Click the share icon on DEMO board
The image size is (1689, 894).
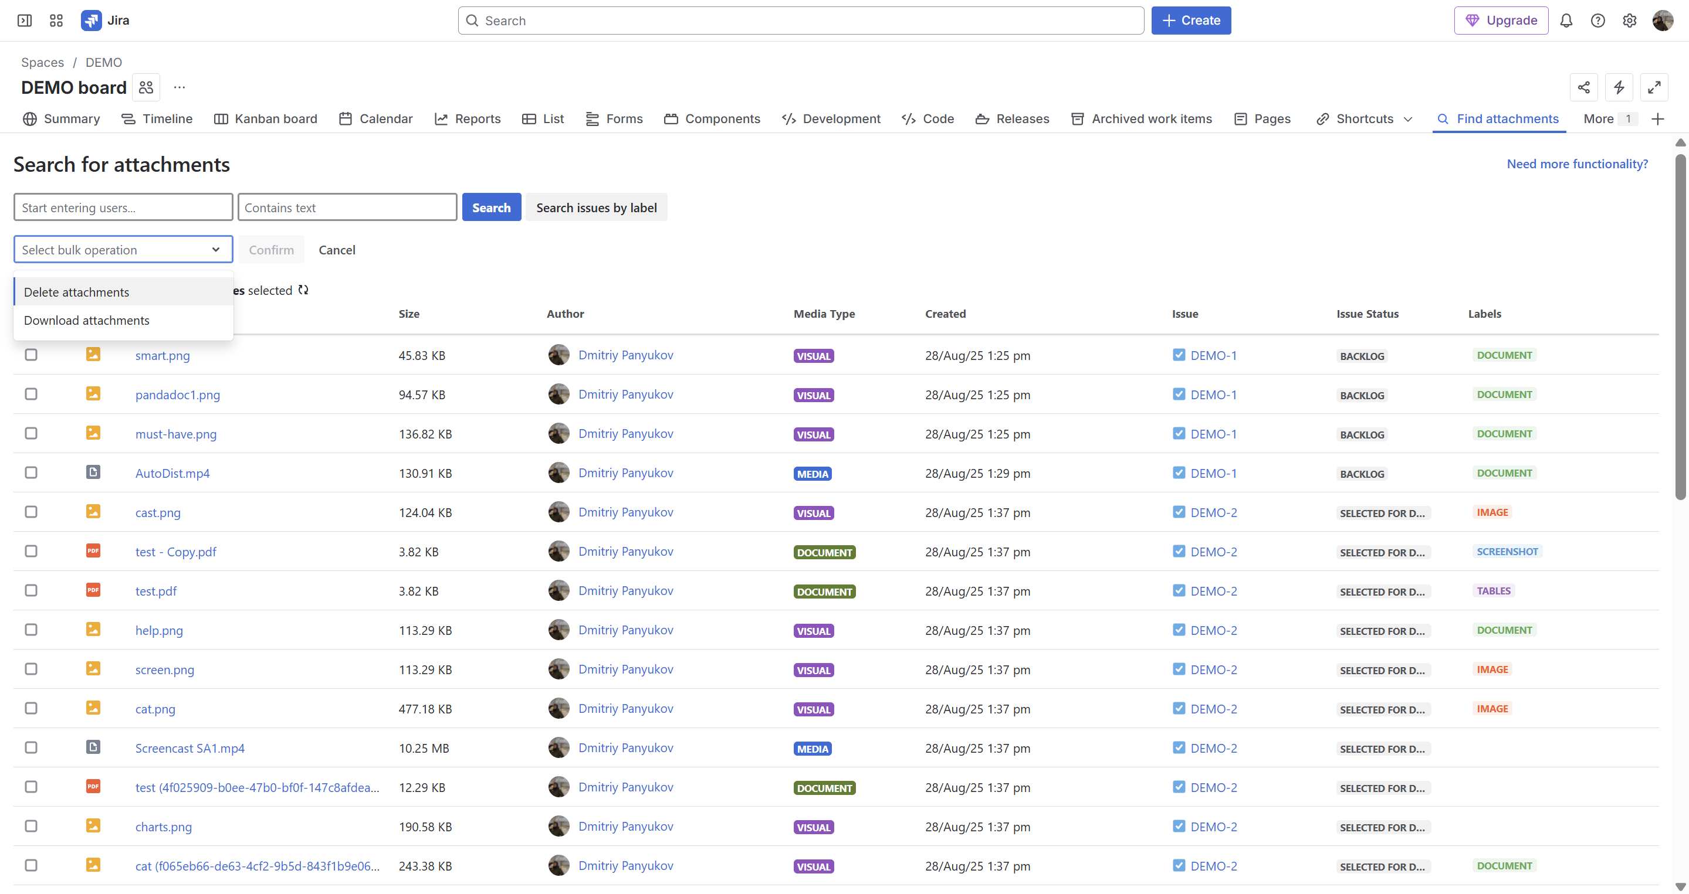click(1583, 87)
